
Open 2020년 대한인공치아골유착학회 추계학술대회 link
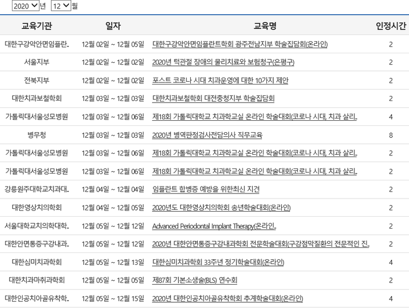[228, 298]
